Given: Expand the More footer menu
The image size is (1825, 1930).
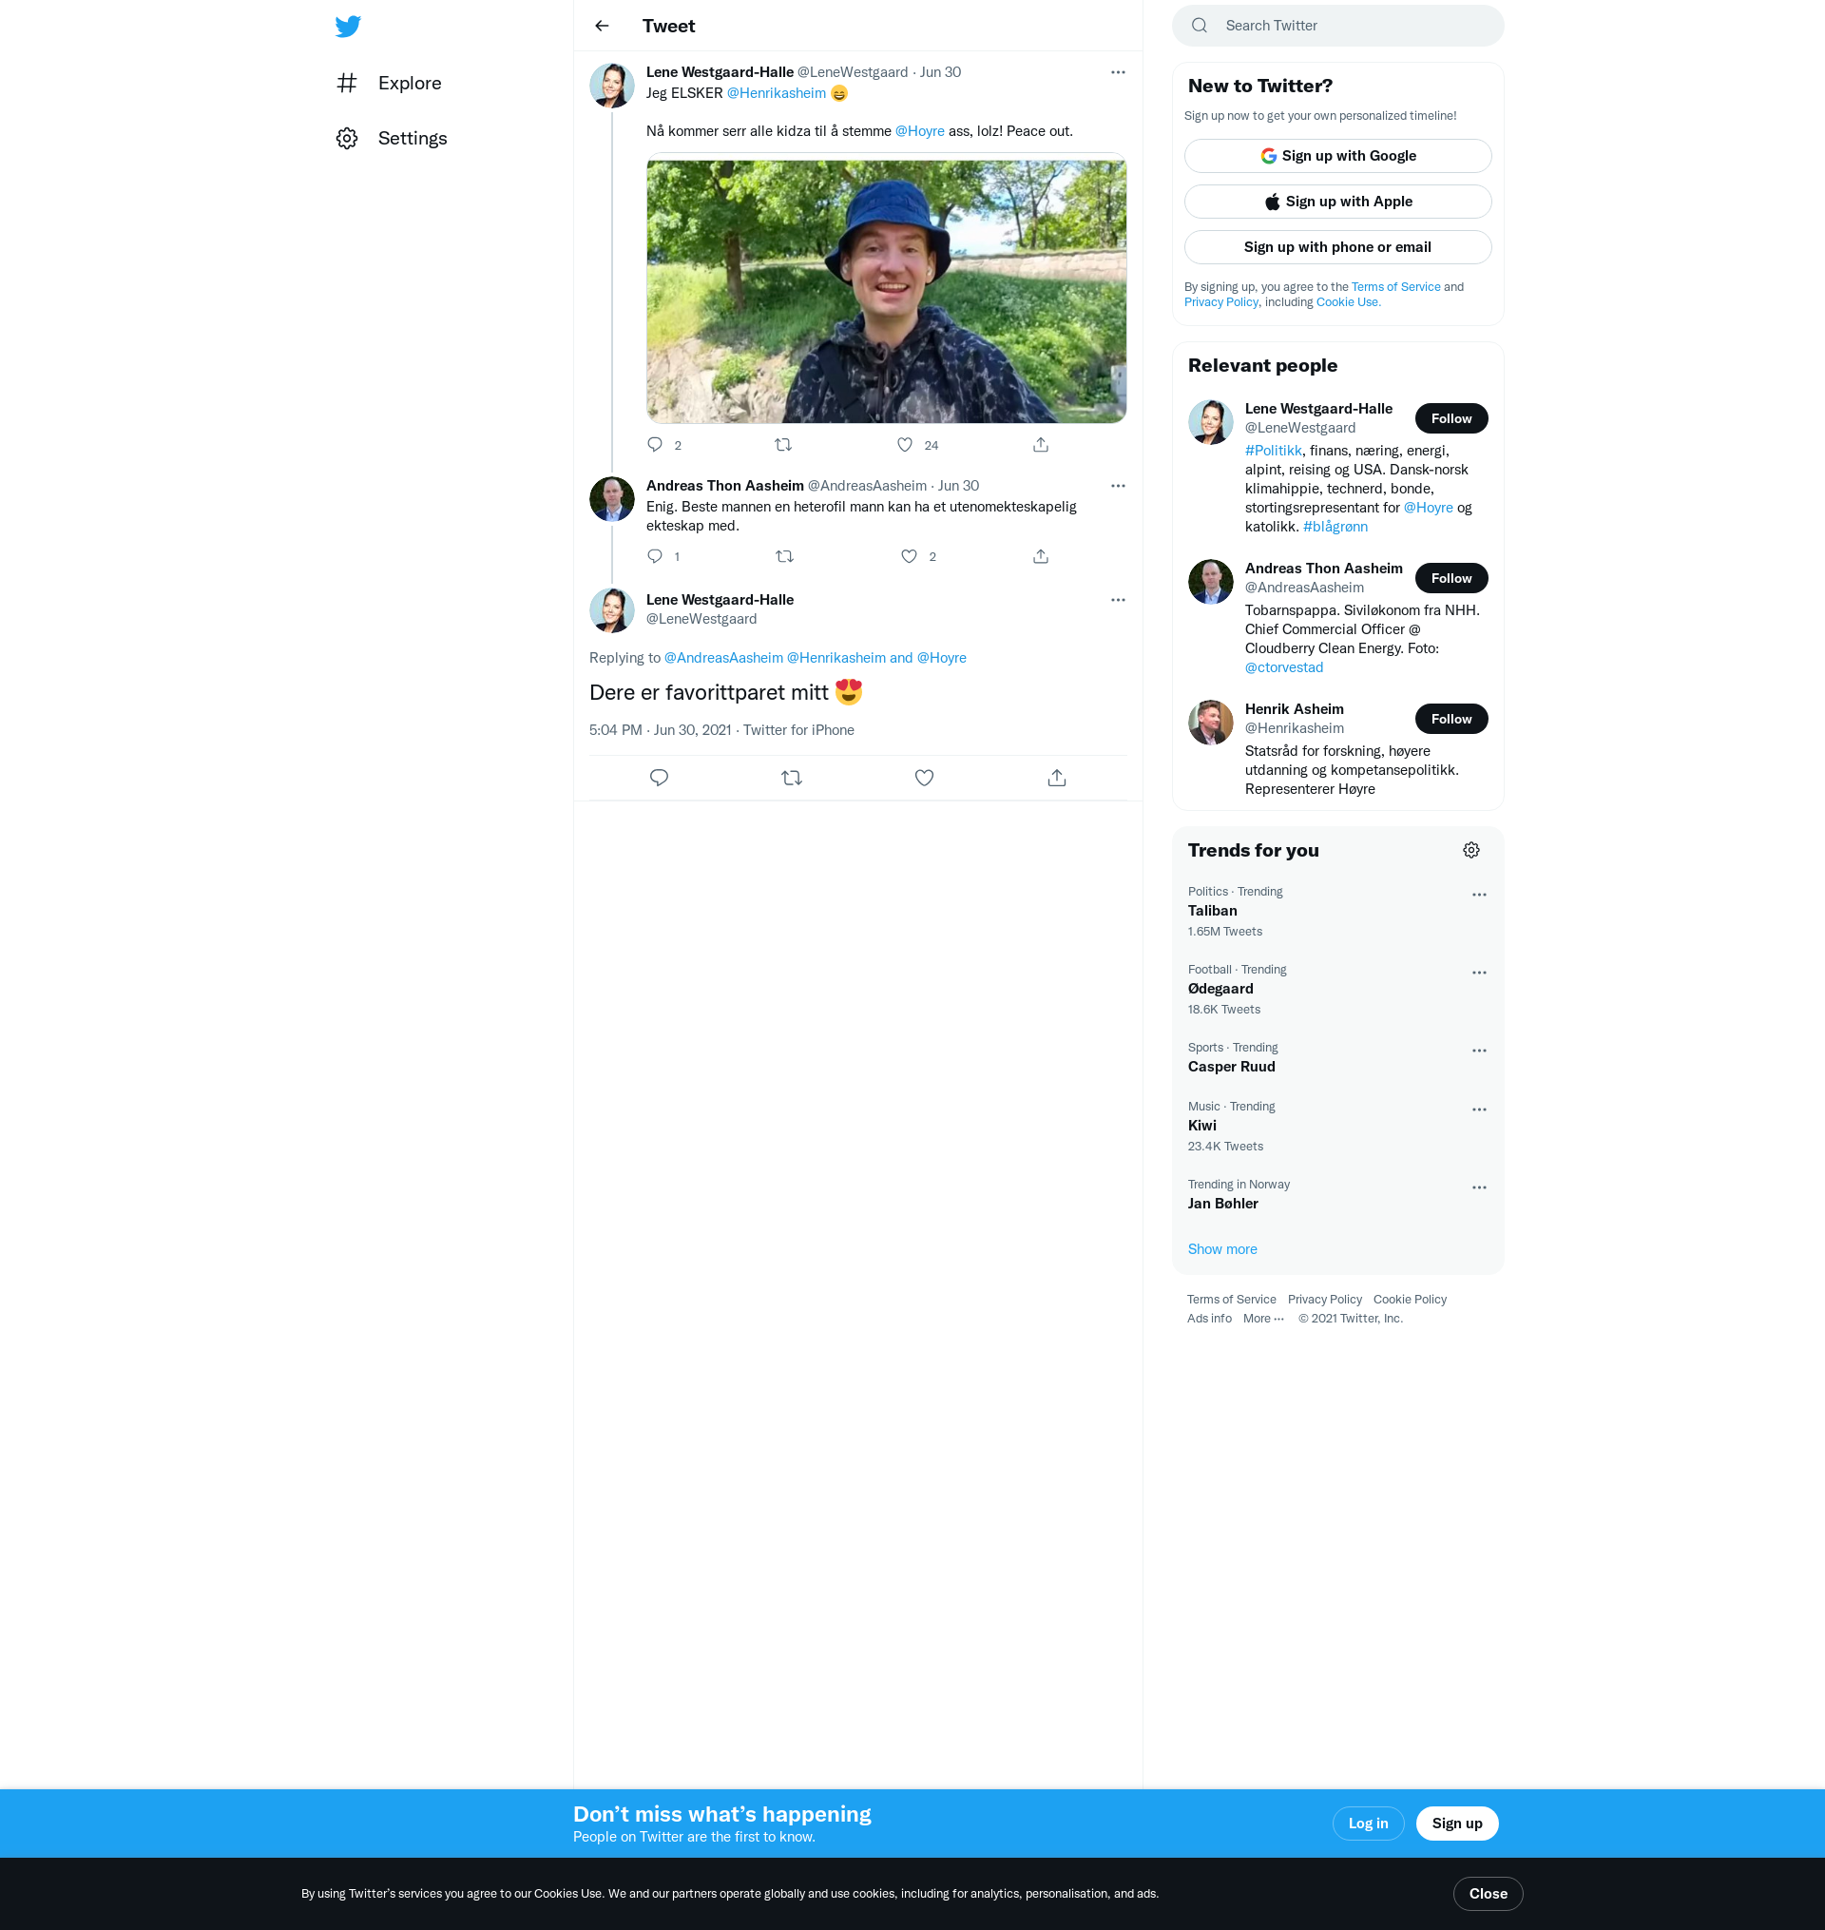Looking at the screenshot, I should coord(1262,1319).
